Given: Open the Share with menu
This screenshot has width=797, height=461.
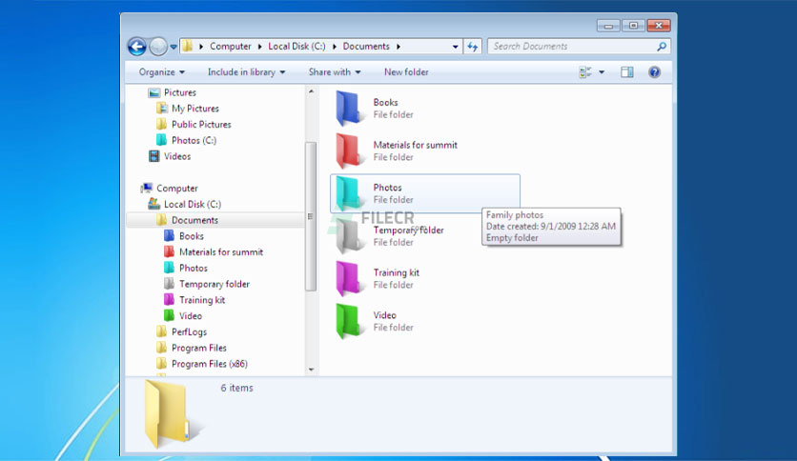Looking at the screenshot, I should tap(335, 72).
